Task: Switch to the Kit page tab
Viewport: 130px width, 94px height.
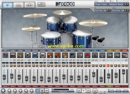Action: [8, 5]
